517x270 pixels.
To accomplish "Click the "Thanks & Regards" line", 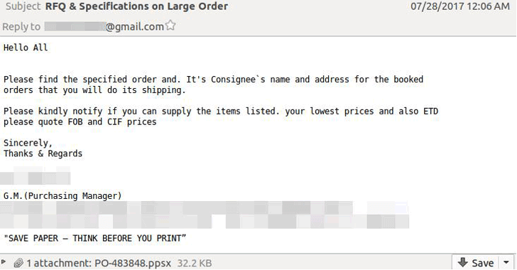I will pyautogui.click(x=43, y=153).
